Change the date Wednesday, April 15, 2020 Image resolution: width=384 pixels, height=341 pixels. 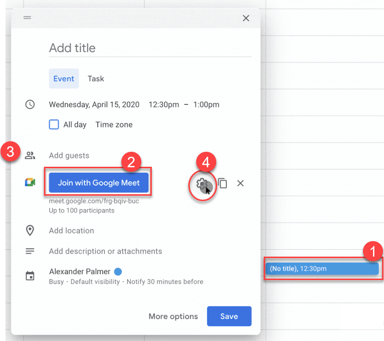pos(94,104)
